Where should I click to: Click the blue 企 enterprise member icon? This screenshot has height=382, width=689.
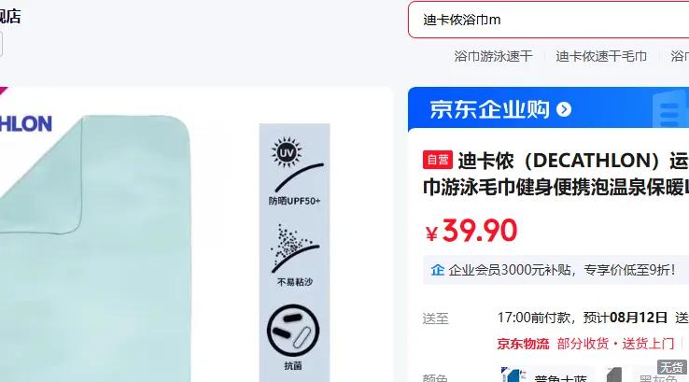point(438,270)
